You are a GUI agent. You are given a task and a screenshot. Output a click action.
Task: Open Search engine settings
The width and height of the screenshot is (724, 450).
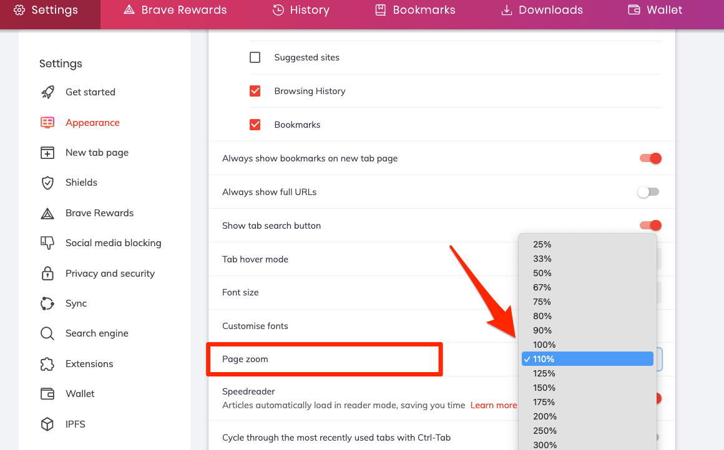coord(97,333)
